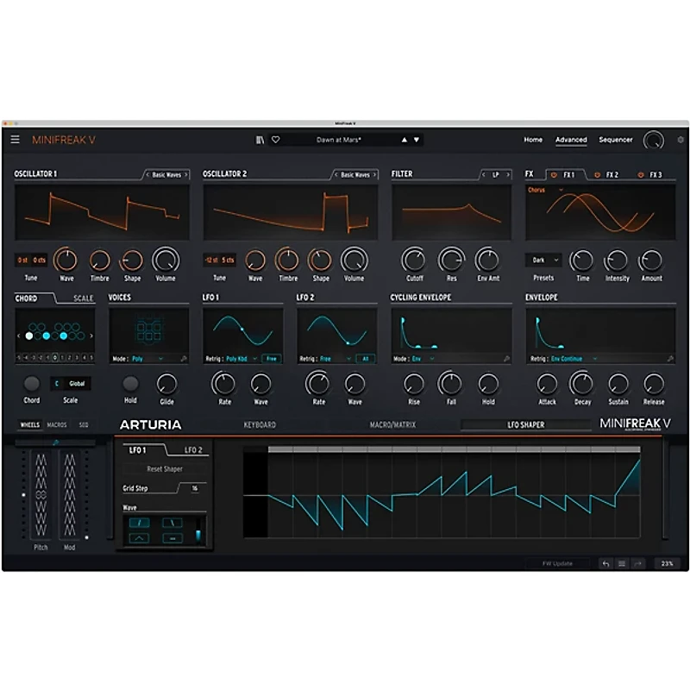Image resolution: width=690 pixels, height=690 pixels.
Task: Select the triangle wave shape icon
Action: 140,538
